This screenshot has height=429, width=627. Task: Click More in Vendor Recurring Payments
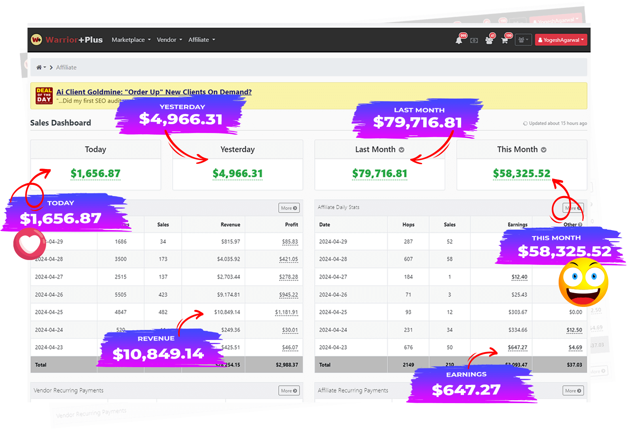(289, 391)
